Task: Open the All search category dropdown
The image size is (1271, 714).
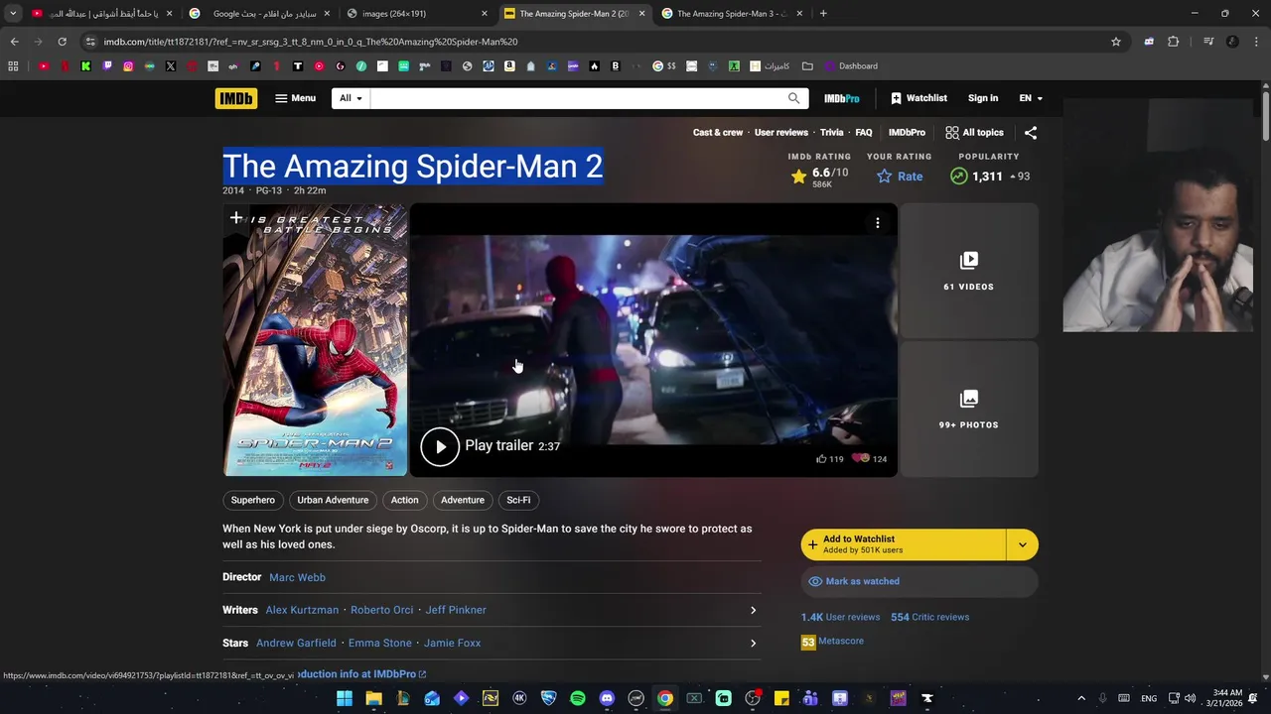Action: click(x=351, y=98)
